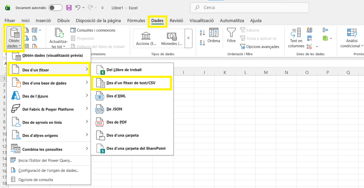Choose the Accions data type
Screen dimensions: 364x188
(146, 39)
